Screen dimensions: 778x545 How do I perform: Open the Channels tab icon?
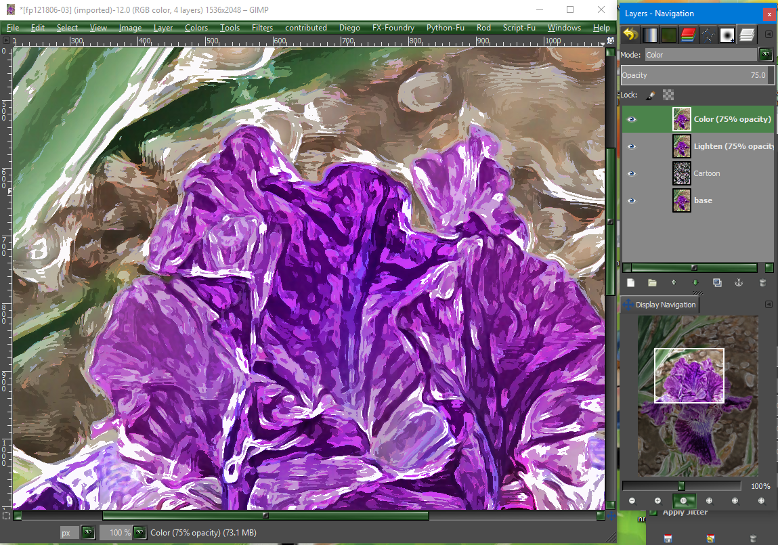tap(688, 35)
